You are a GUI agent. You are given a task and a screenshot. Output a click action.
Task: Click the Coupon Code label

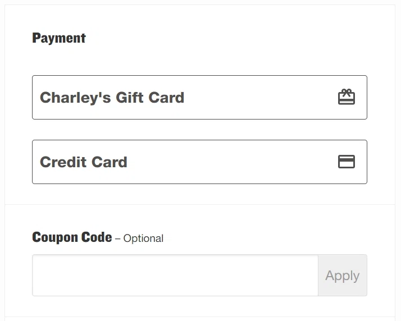point(72,237)
